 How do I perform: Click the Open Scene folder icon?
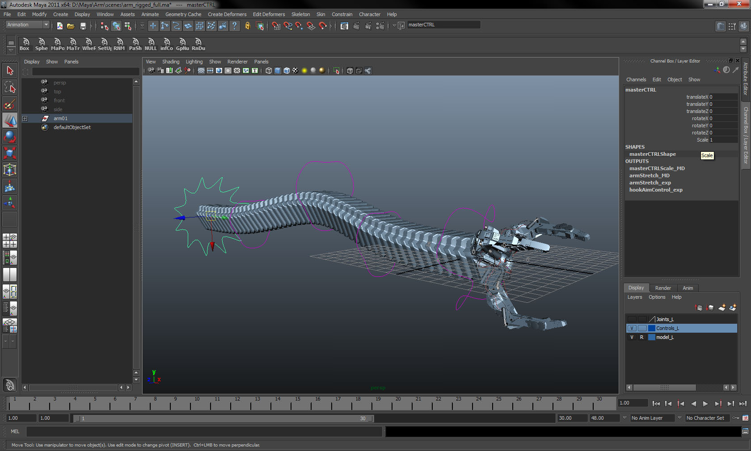pyautogui.click(x=71, y=26)
